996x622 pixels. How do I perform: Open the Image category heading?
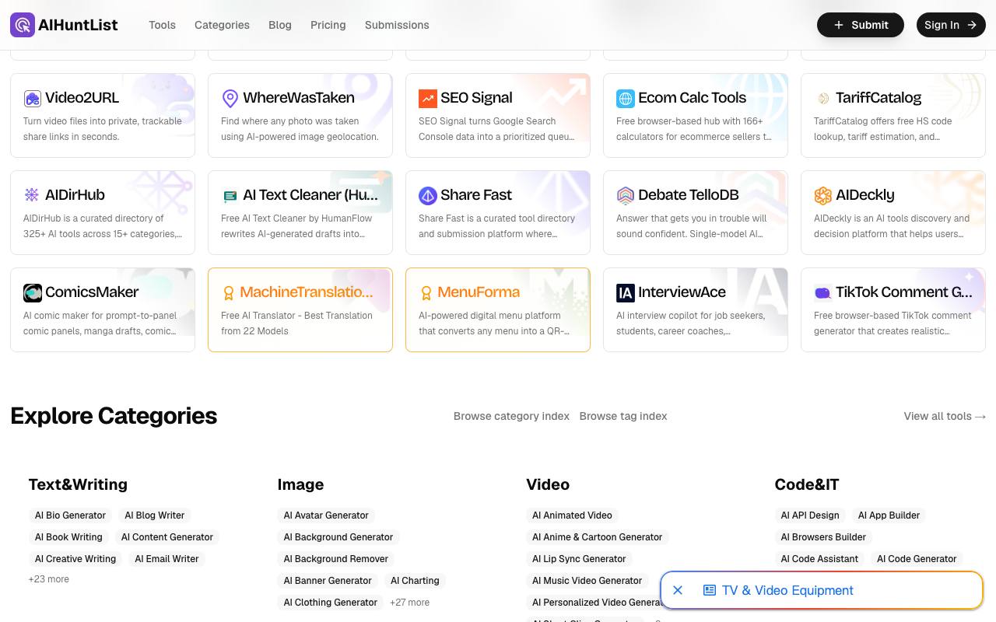[x=300, y=484]
